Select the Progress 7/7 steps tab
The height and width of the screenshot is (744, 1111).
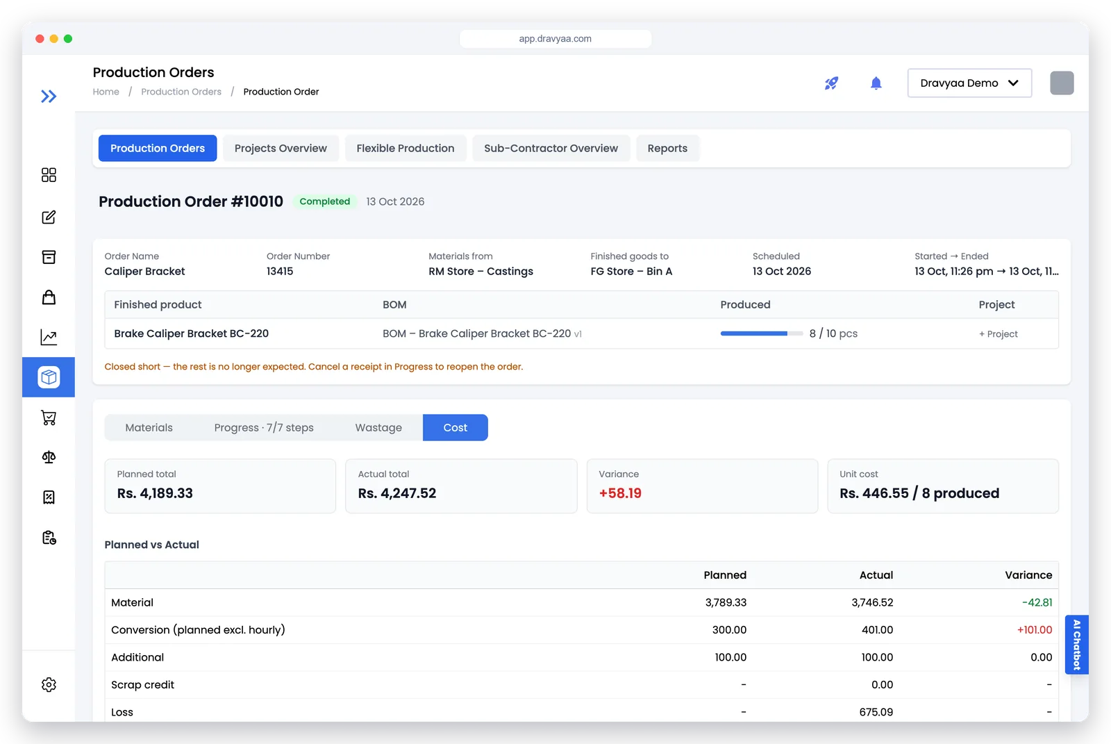(x=264, y=428)
